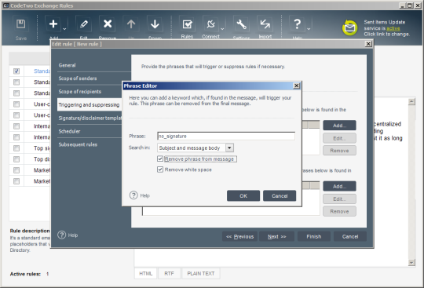
Task: Click the preview scrollbar down arrow
Action: 411,262
